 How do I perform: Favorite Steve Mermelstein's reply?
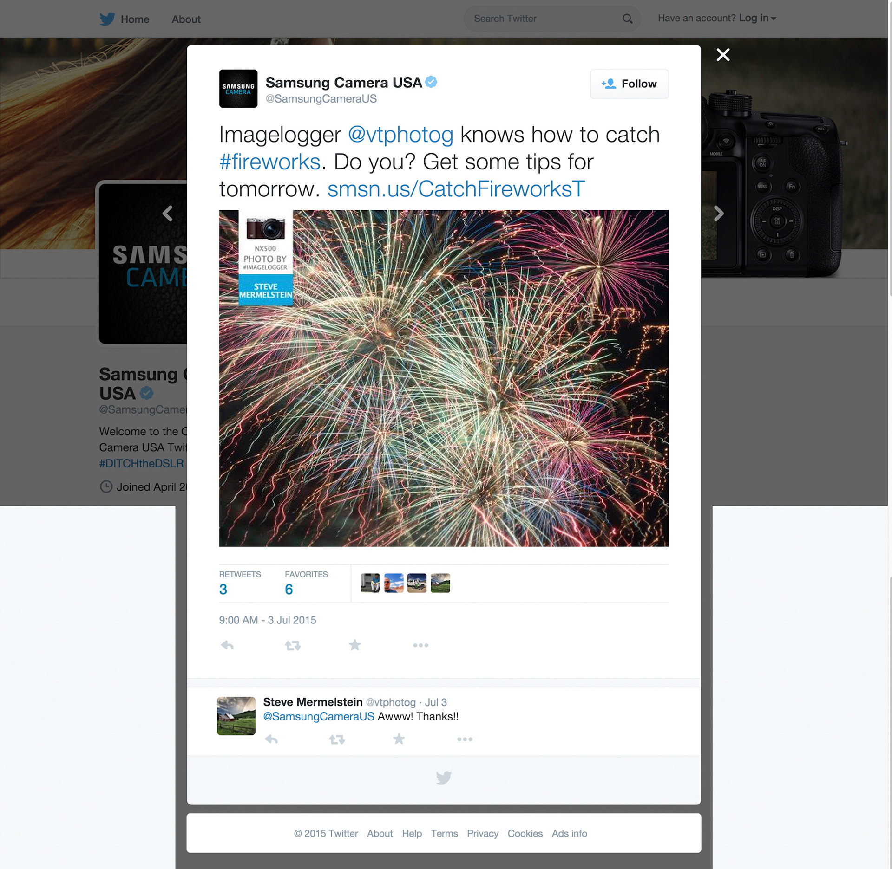click(x=399, y=739)
